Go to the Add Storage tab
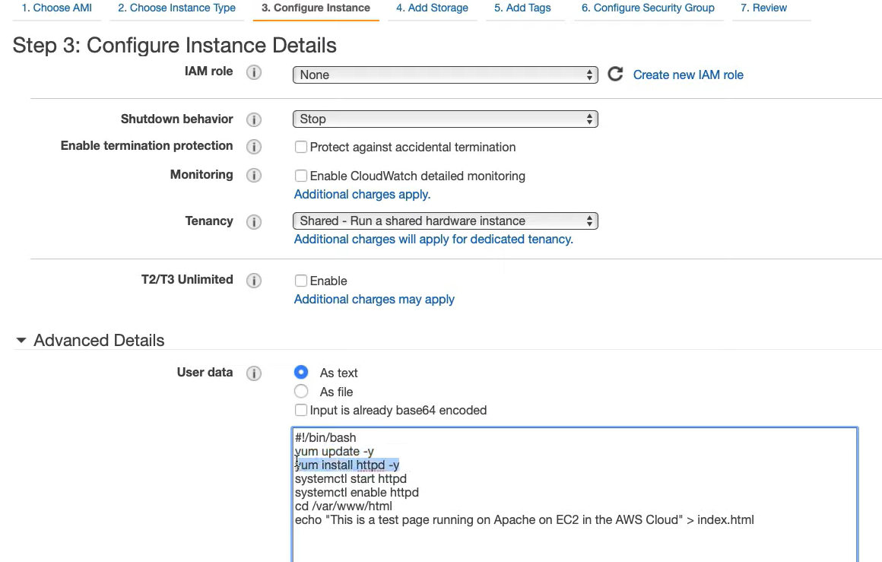The height and width of the screenshot is (562, 882). [432, 8]
